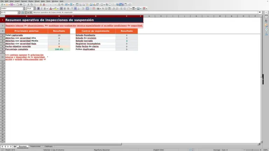The image size is (269, 151).
Task: Toggle Underline formatting
Action: (45, 8)
